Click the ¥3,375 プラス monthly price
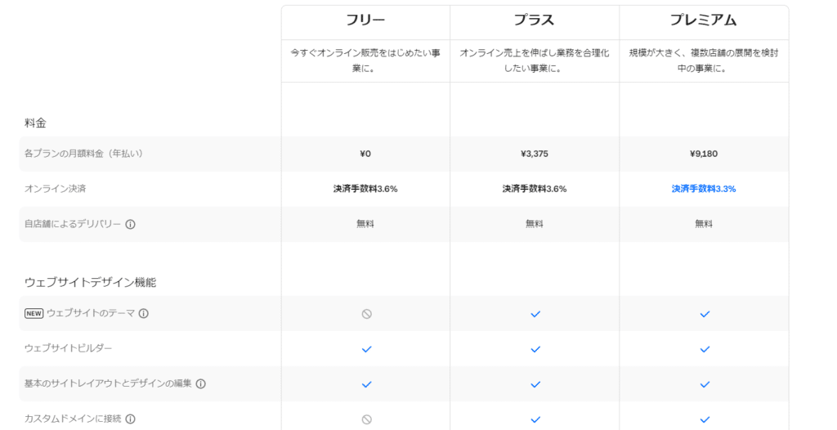 pyautogui.click(x=535, y=154)
